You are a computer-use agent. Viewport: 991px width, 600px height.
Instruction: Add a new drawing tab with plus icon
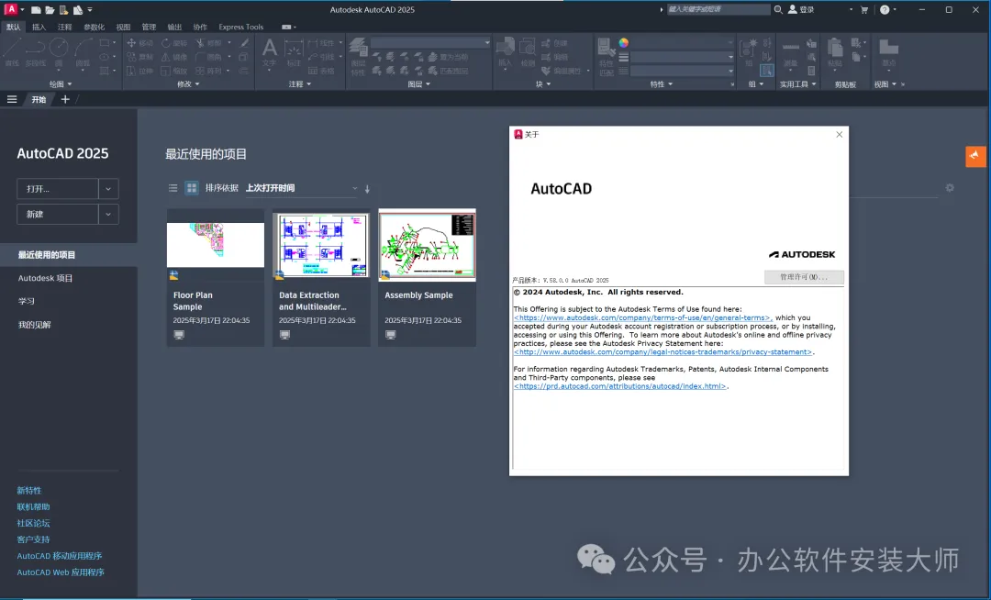click(x=65, y=99)
